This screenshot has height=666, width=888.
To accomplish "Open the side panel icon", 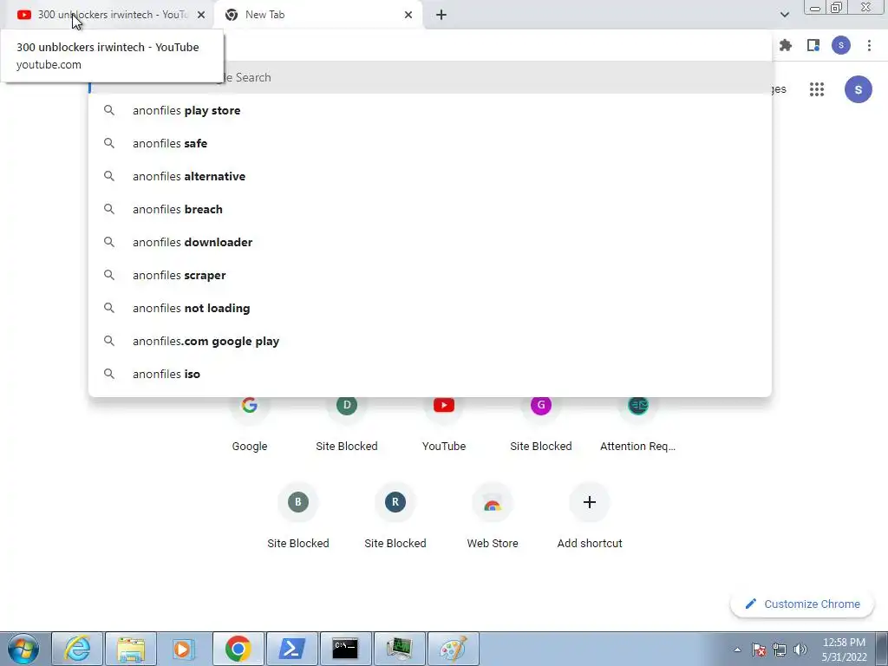I will 813,45.
